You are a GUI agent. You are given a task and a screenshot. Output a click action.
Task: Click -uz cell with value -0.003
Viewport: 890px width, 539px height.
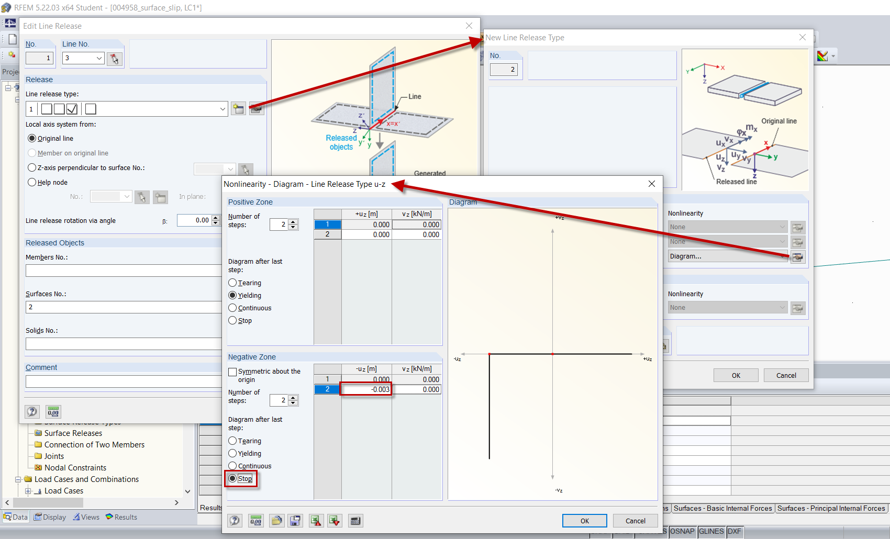(x=366, y=389)
